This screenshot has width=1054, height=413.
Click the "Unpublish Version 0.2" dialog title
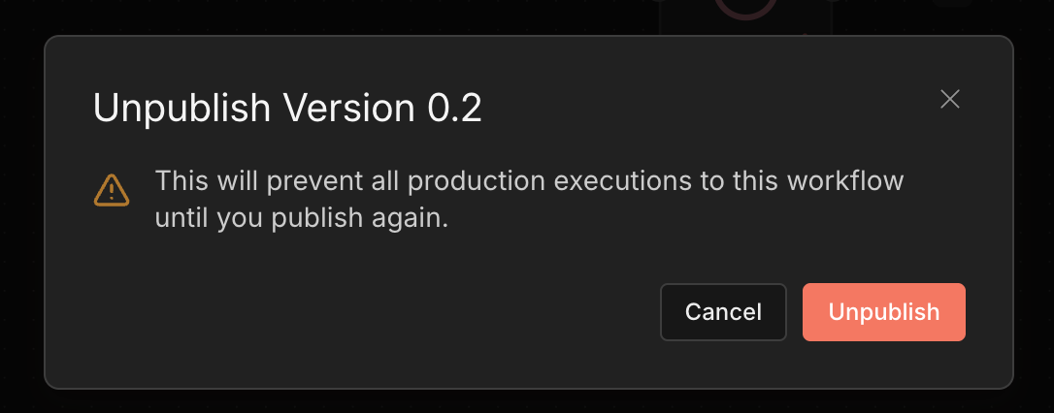click(x=287, y=109)
